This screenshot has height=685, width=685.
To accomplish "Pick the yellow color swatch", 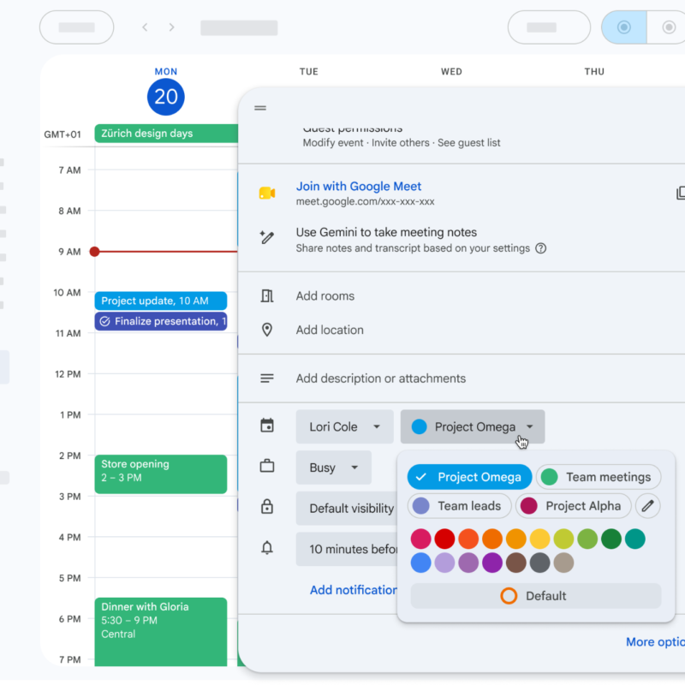I will (x=540, y=539).
